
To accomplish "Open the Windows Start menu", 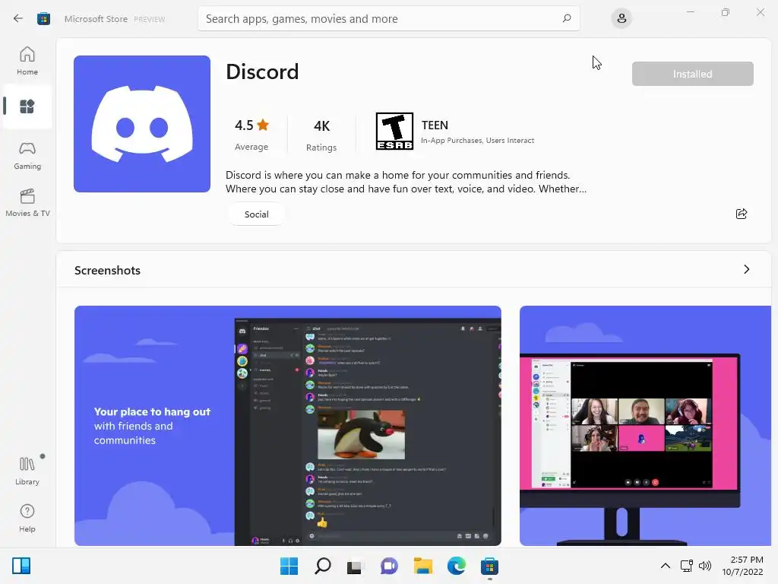I will [289, 566].
